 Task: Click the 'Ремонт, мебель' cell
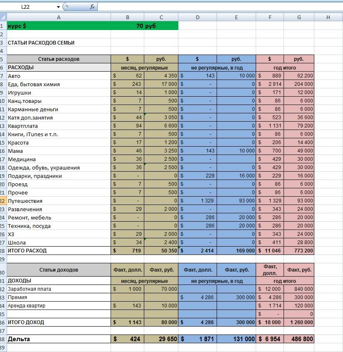[59, 217]
